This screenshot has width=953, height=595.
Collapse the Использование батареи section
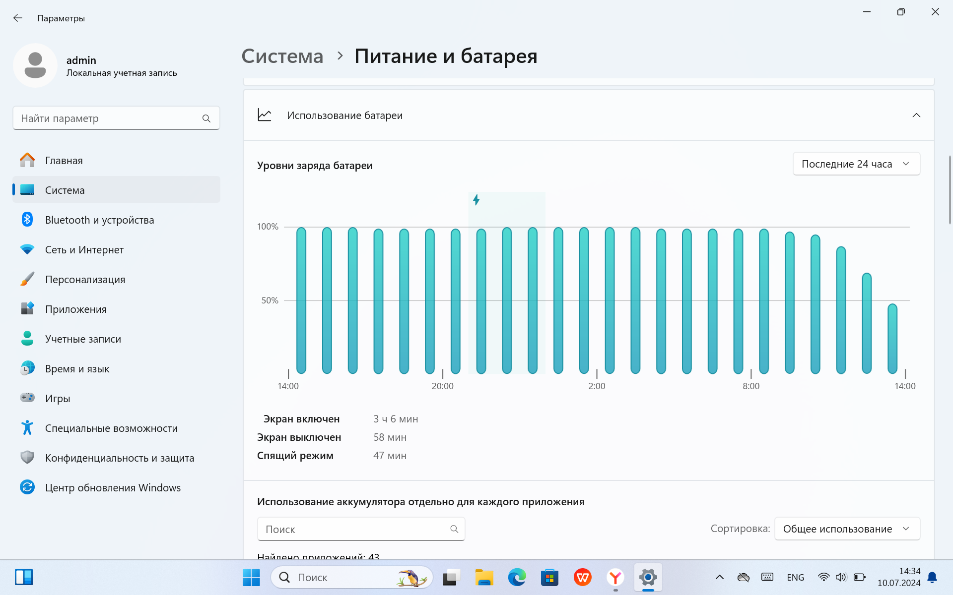[916, 116]
